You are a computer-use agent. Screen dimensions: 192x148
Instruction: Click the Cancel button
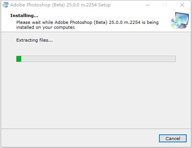point(173,139)
